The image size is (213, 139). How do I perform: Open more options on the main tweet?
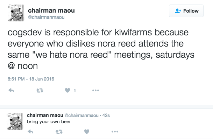click(95, 90)
